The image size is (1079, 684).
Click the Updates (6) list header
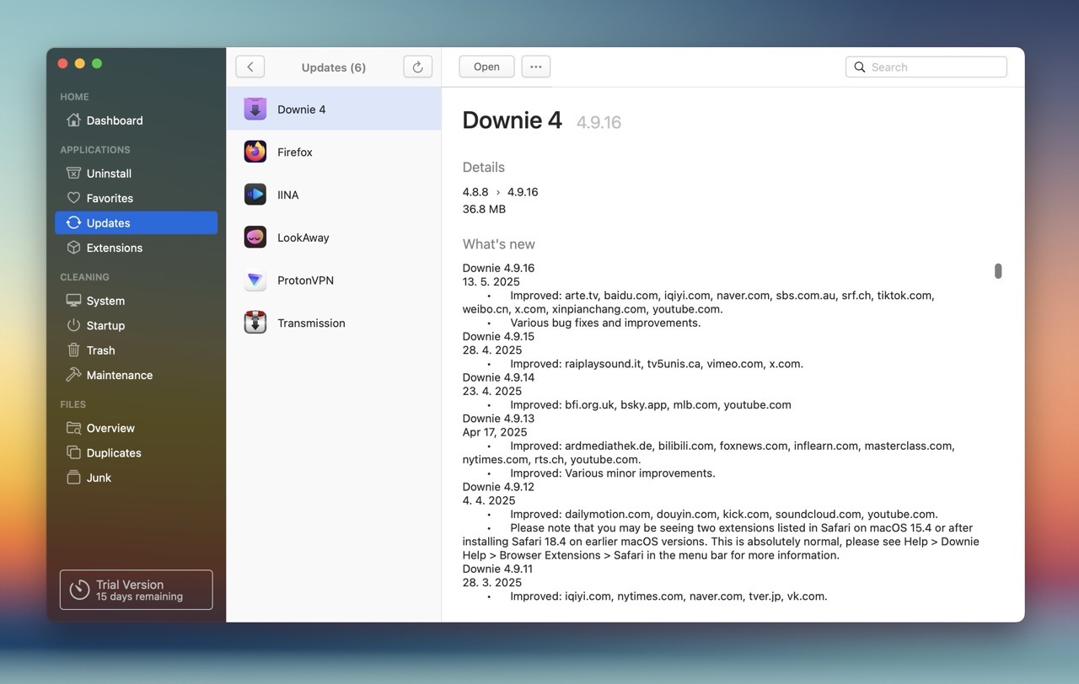(x=334, y=67)
